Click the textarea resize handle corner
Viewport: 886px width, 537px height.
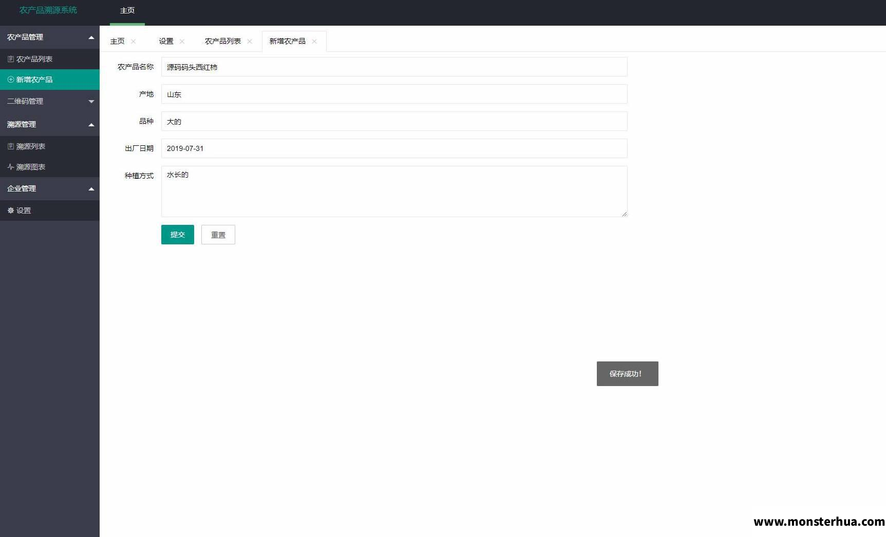624,214
